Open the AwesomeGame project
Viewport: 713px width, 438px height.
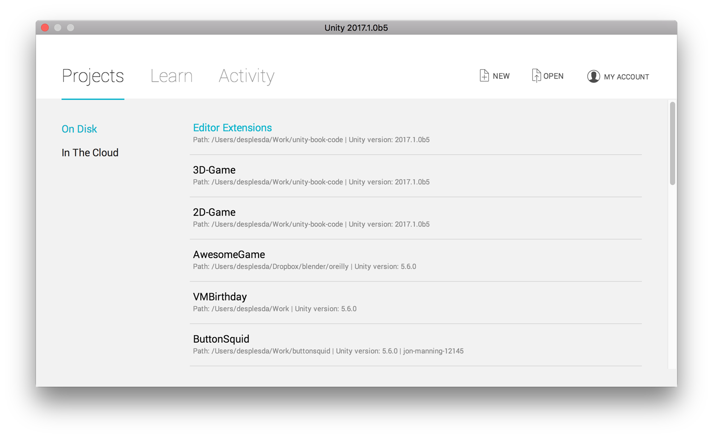(x=229, y=255)
